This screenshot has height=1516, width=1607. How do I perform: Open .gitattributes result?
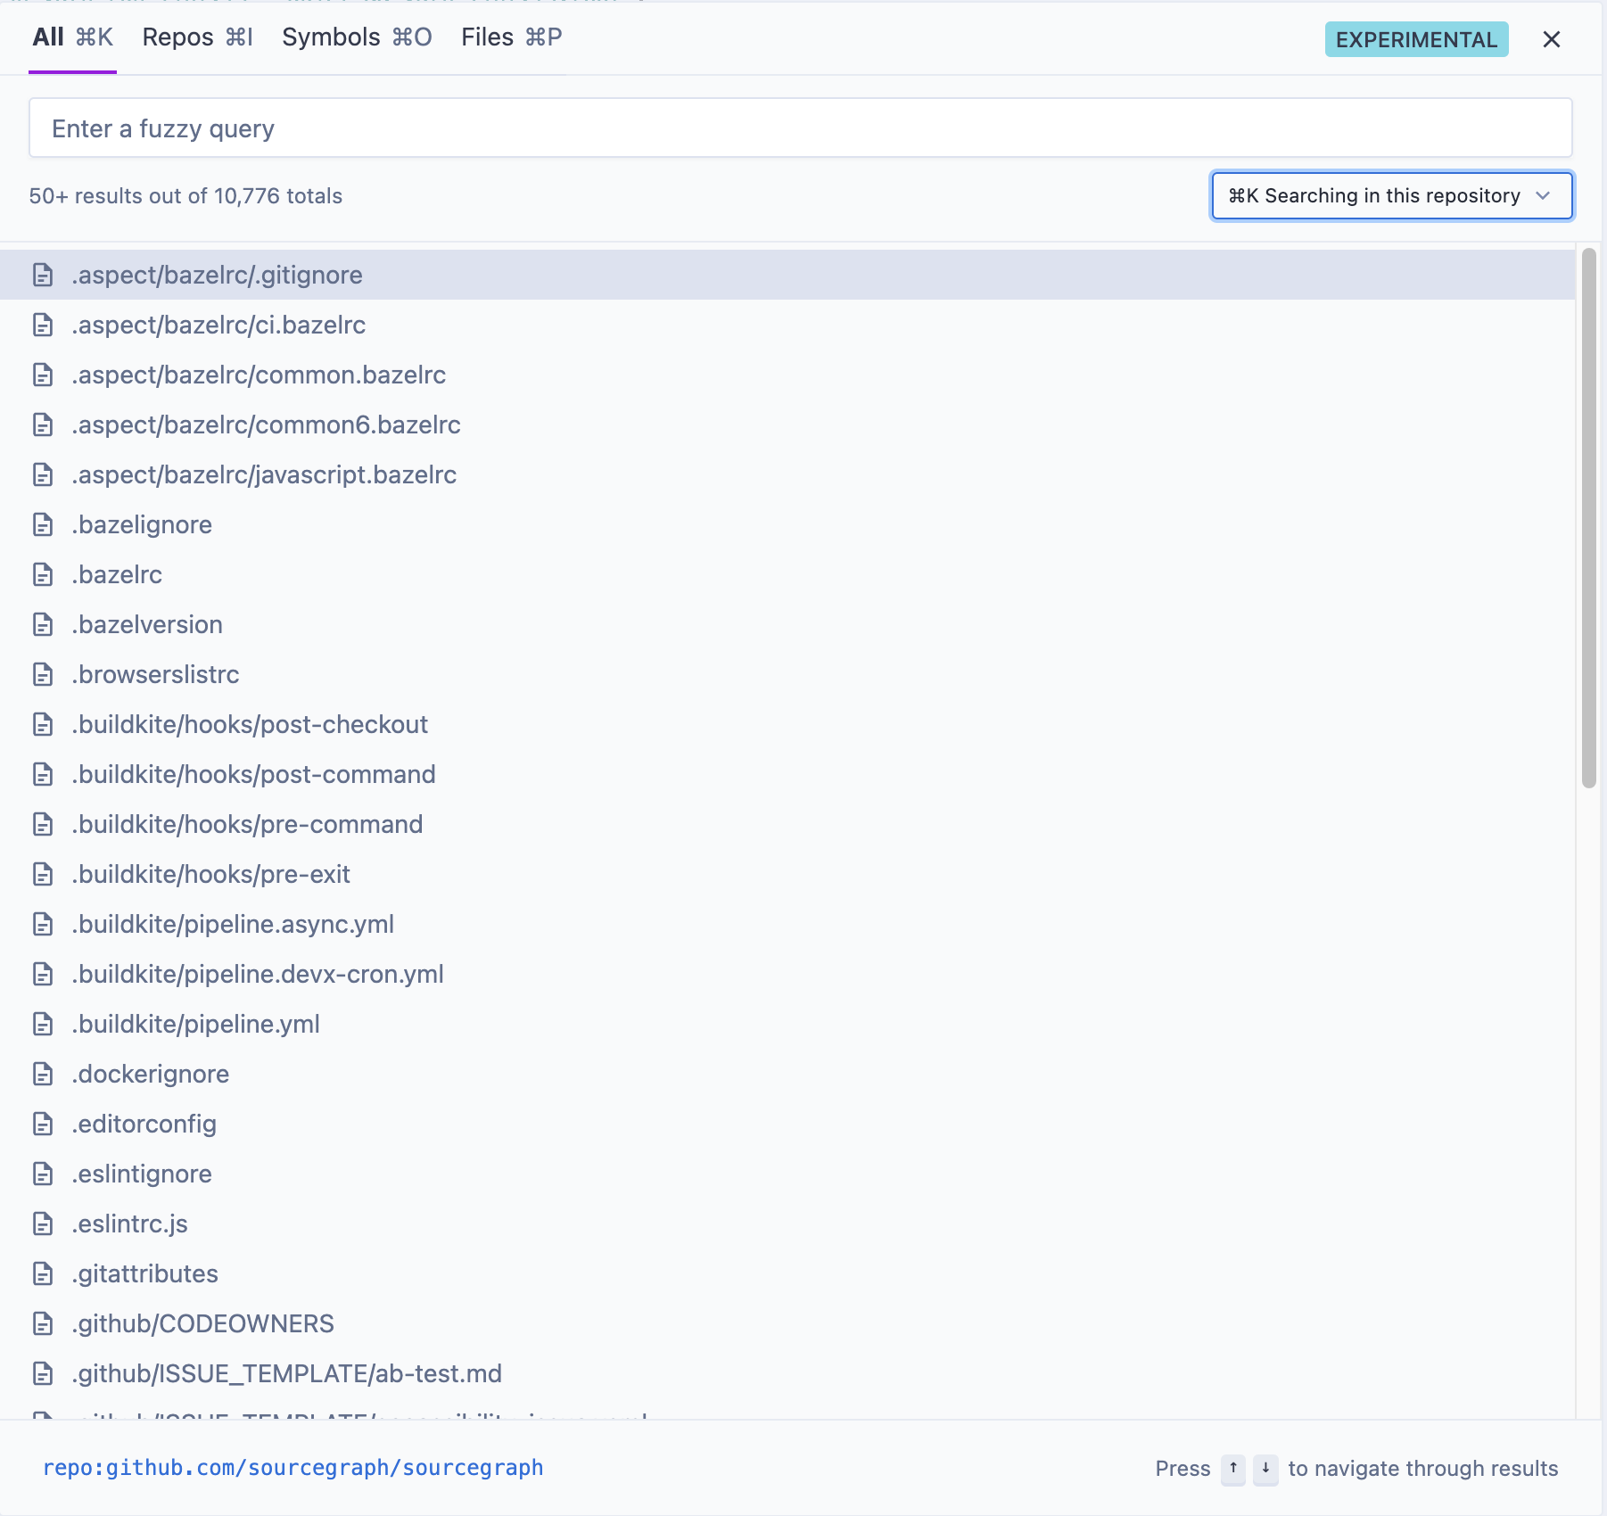pyautogui.click(x=787, y=1273)
